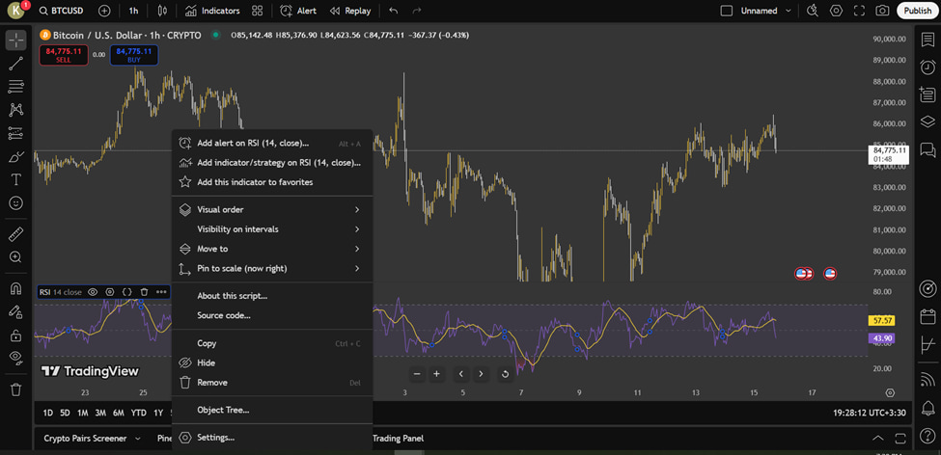Toggle hide all drawings eye
941x455 pixels.
point(16,359)
